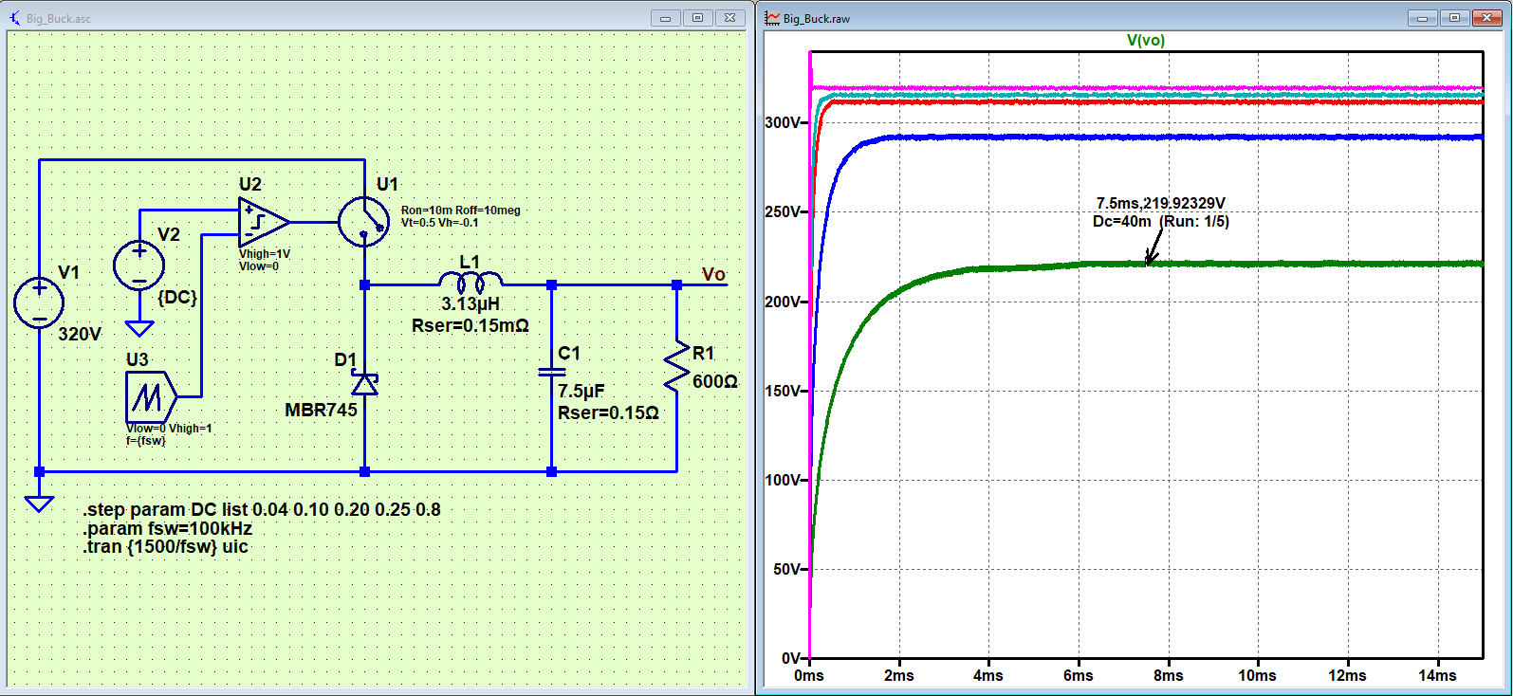Viewport: 1513px width, 696px height.
Task: Click the 300V vertical axis label
Action: pos(783,122)
